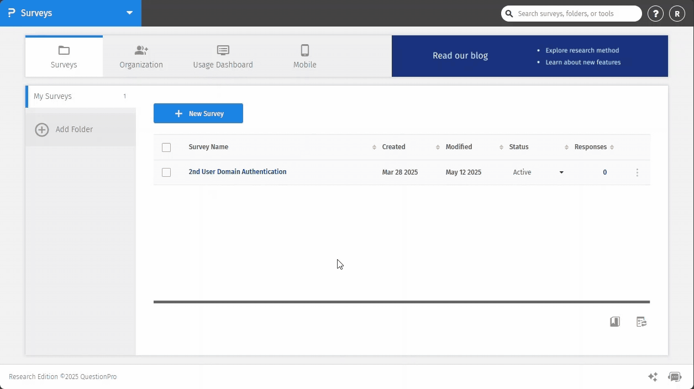
Task: Sort by Responses column arrows
Action: tap(612, 147)
